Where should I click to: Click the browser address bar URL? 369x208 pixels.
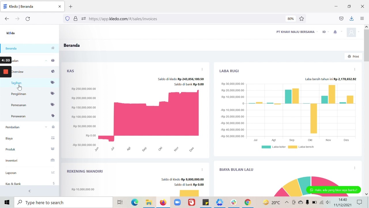[123, 19]
